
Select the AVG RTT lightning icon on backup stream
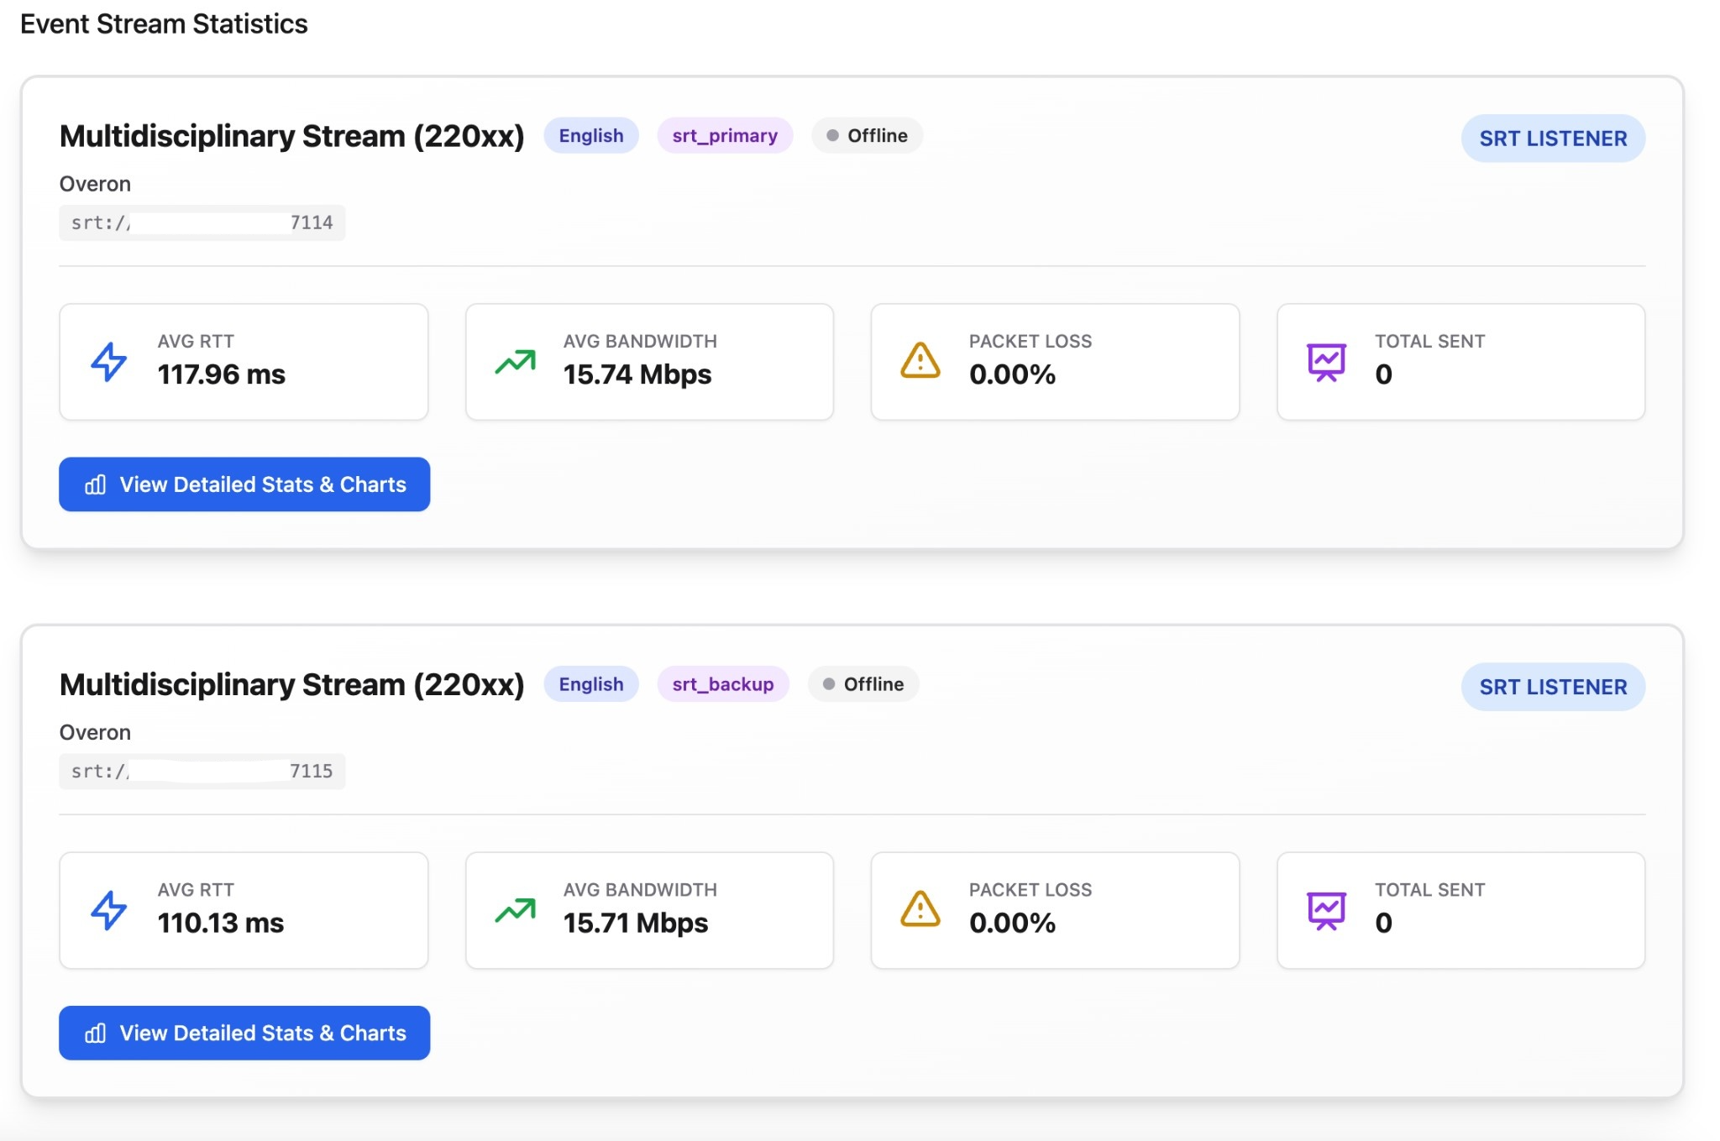107,909
